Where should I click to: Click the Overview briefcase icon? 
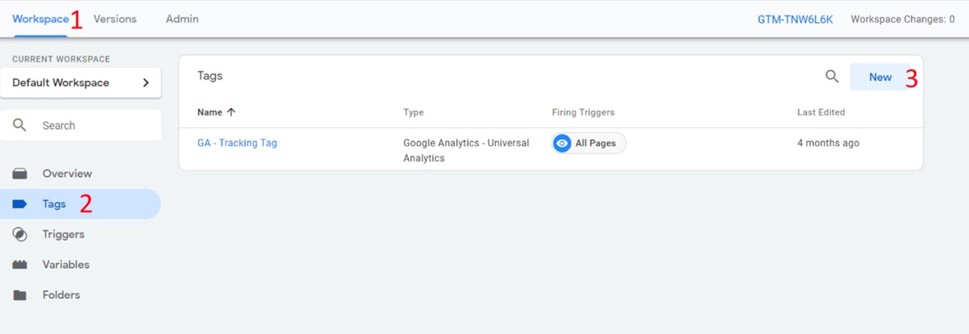pos(20,174)
